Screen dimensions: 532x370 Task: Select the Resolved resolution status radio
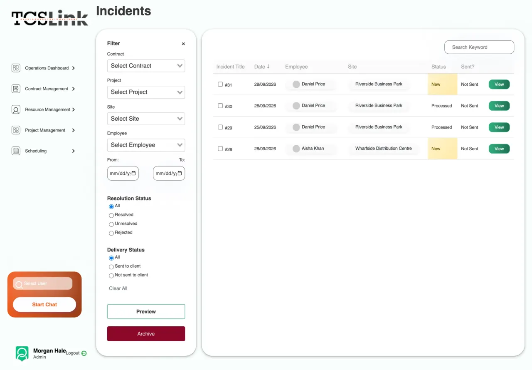point(111,216)
